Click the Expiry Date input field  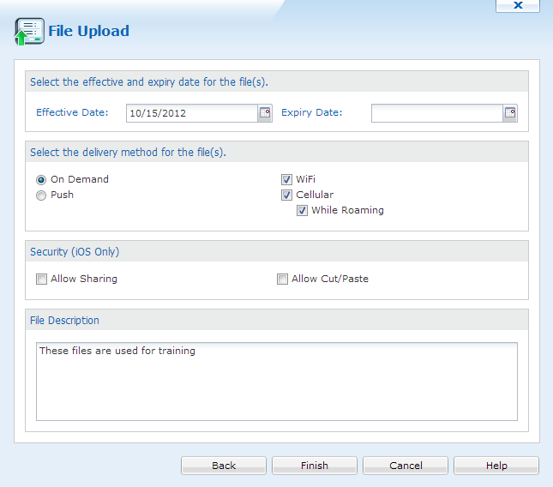[437, 113]
